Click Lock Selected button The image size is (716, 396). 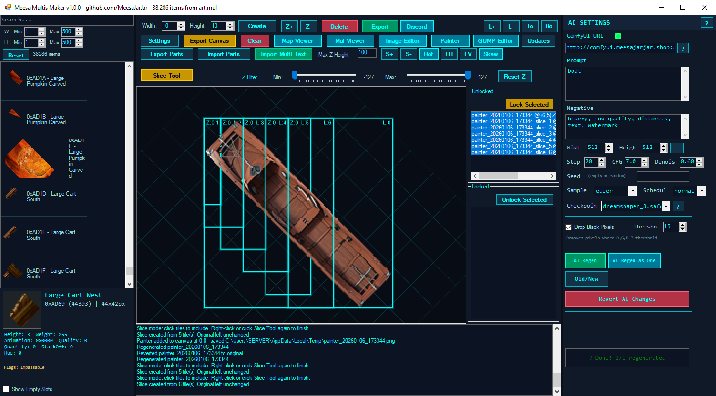tap(529, 105)
